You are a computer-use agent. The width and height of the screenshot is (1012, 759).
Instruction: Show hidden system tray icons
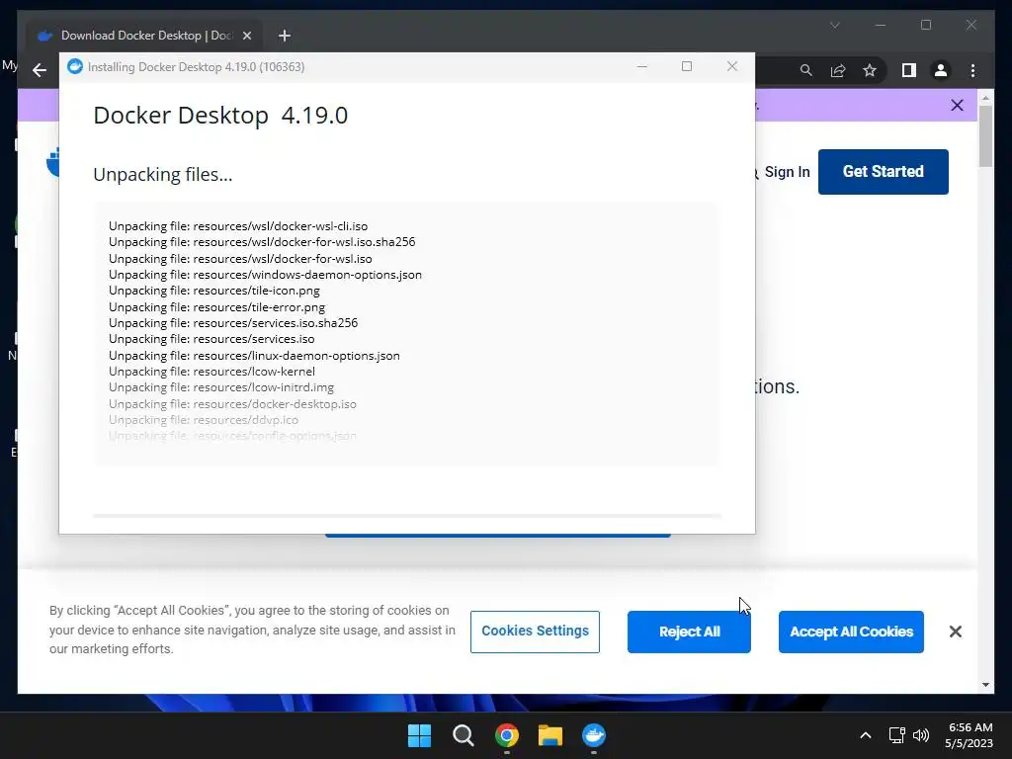866,735
